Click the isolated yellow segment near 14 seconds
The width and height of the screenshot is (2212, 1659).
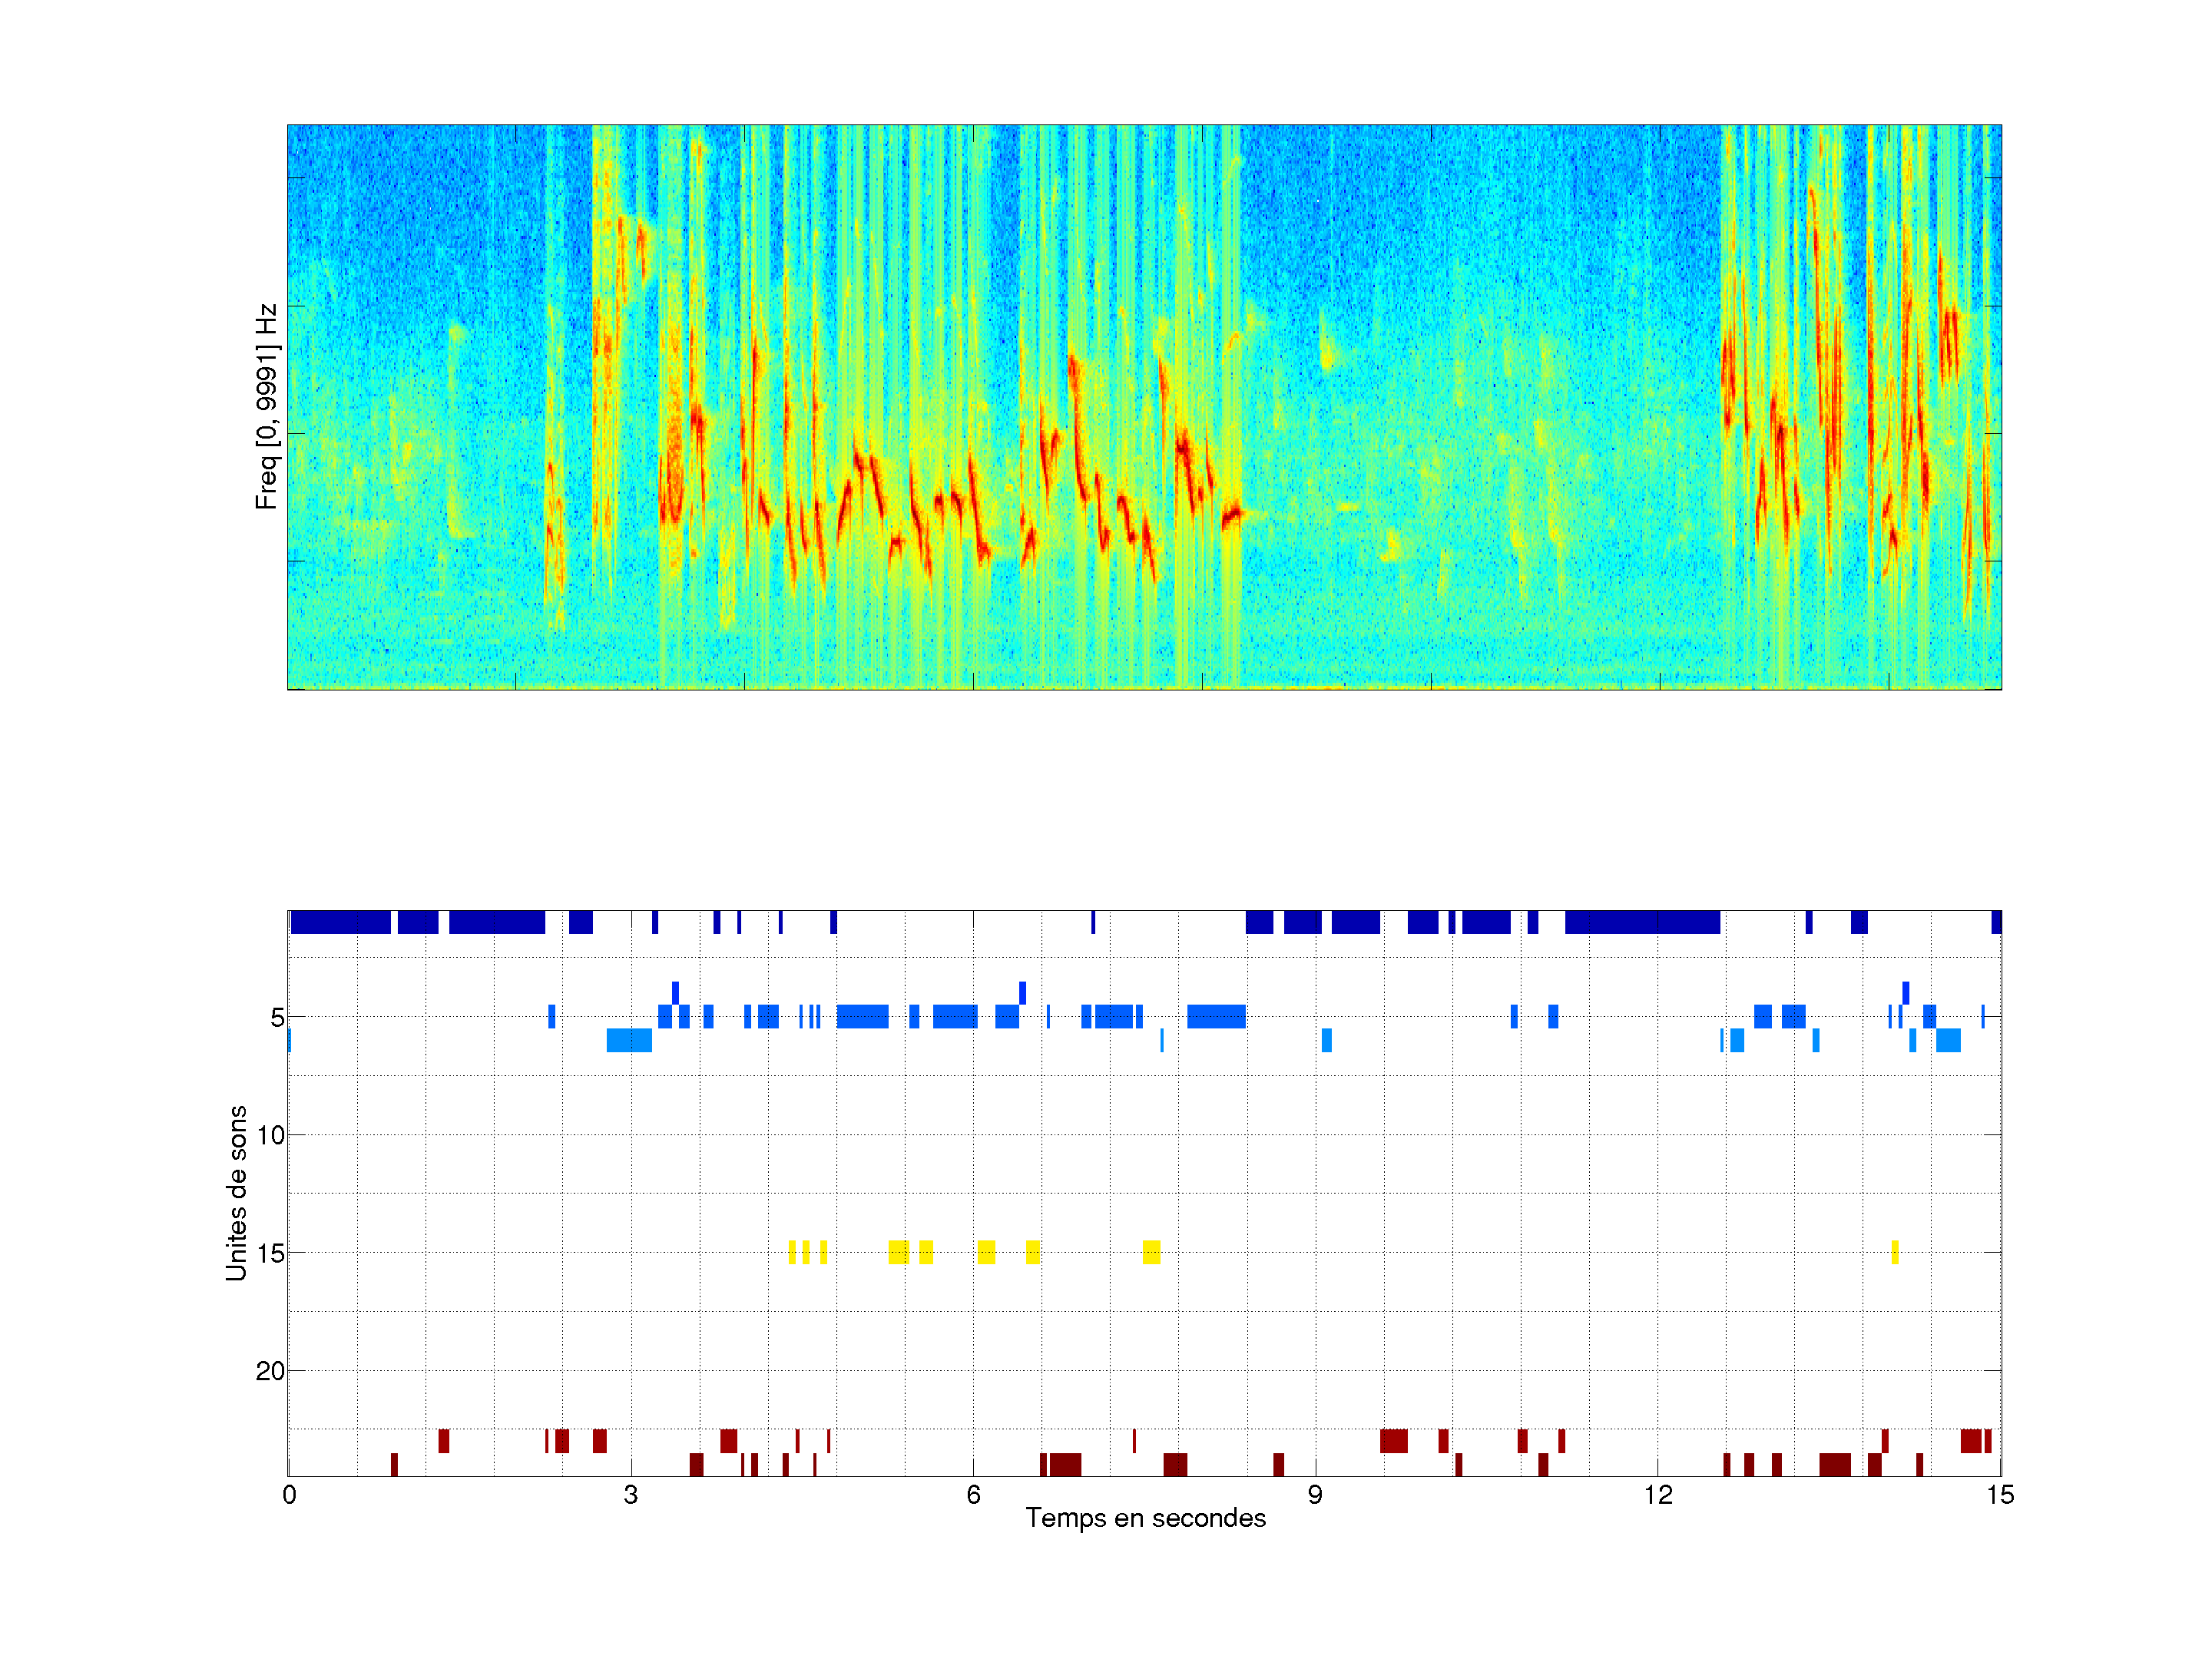coord(1894,1252)
